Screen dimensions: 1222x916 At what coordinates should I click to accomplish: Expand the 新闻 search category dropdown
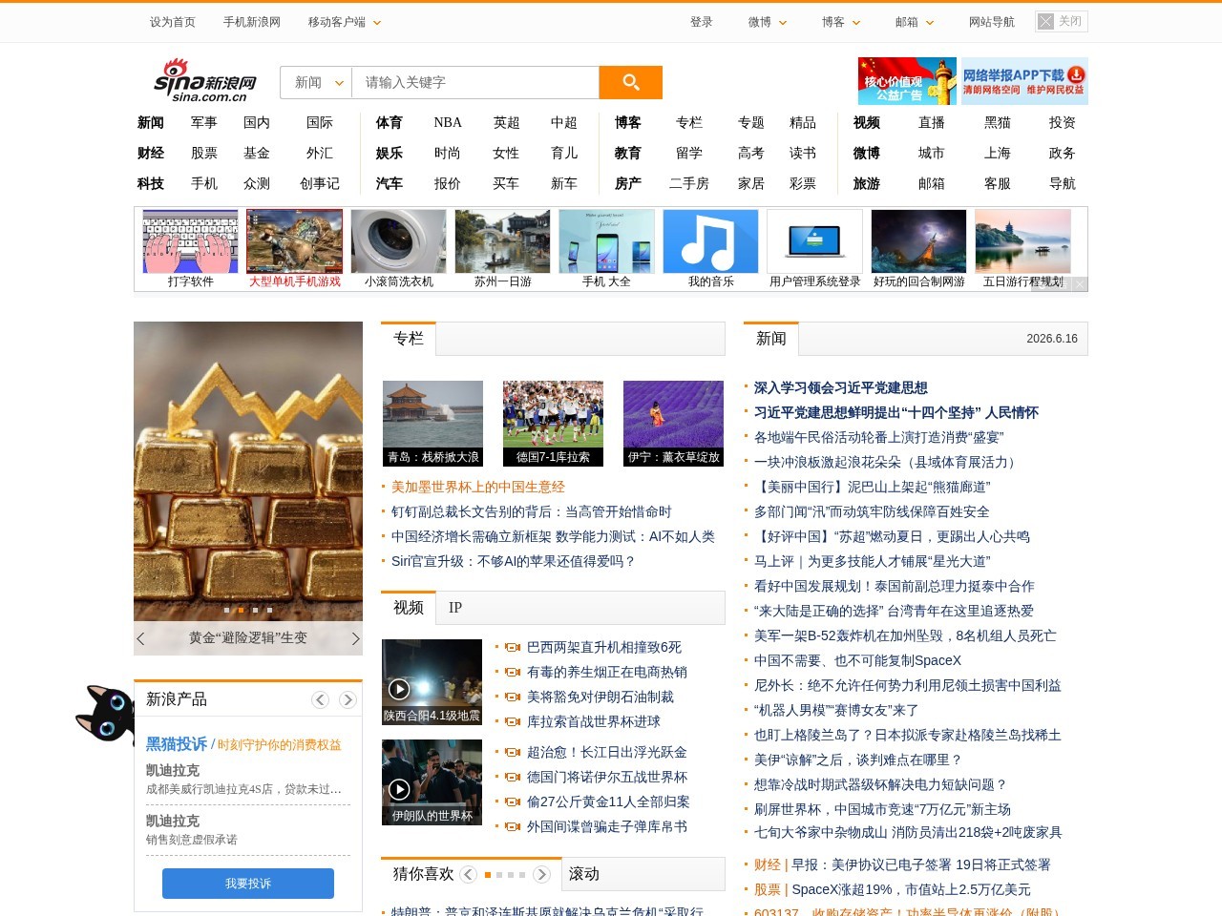pos(317,82)
